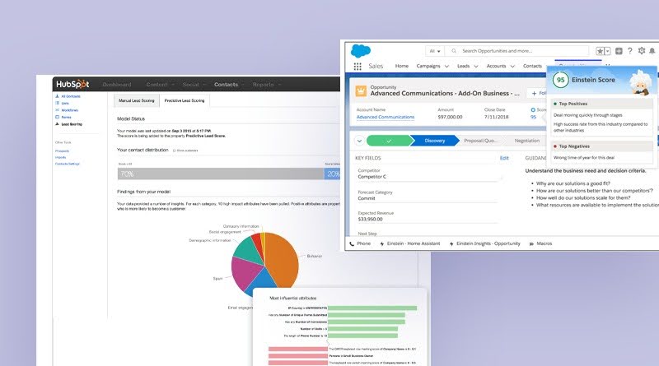659x366 pixels.
Task: Switch to Predictive Lead Scoring tab
Action: [x=185, y=100]
